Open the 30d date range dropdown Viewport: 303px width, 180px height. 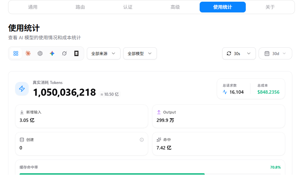275,53
